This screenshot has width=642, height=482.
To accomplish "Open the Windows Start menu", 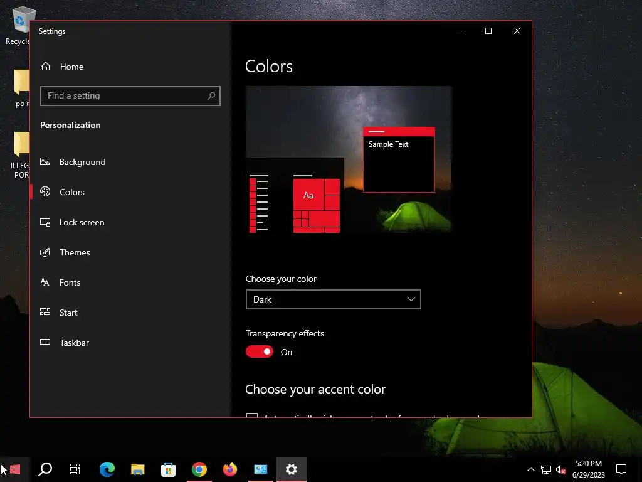I will [15, 469].
